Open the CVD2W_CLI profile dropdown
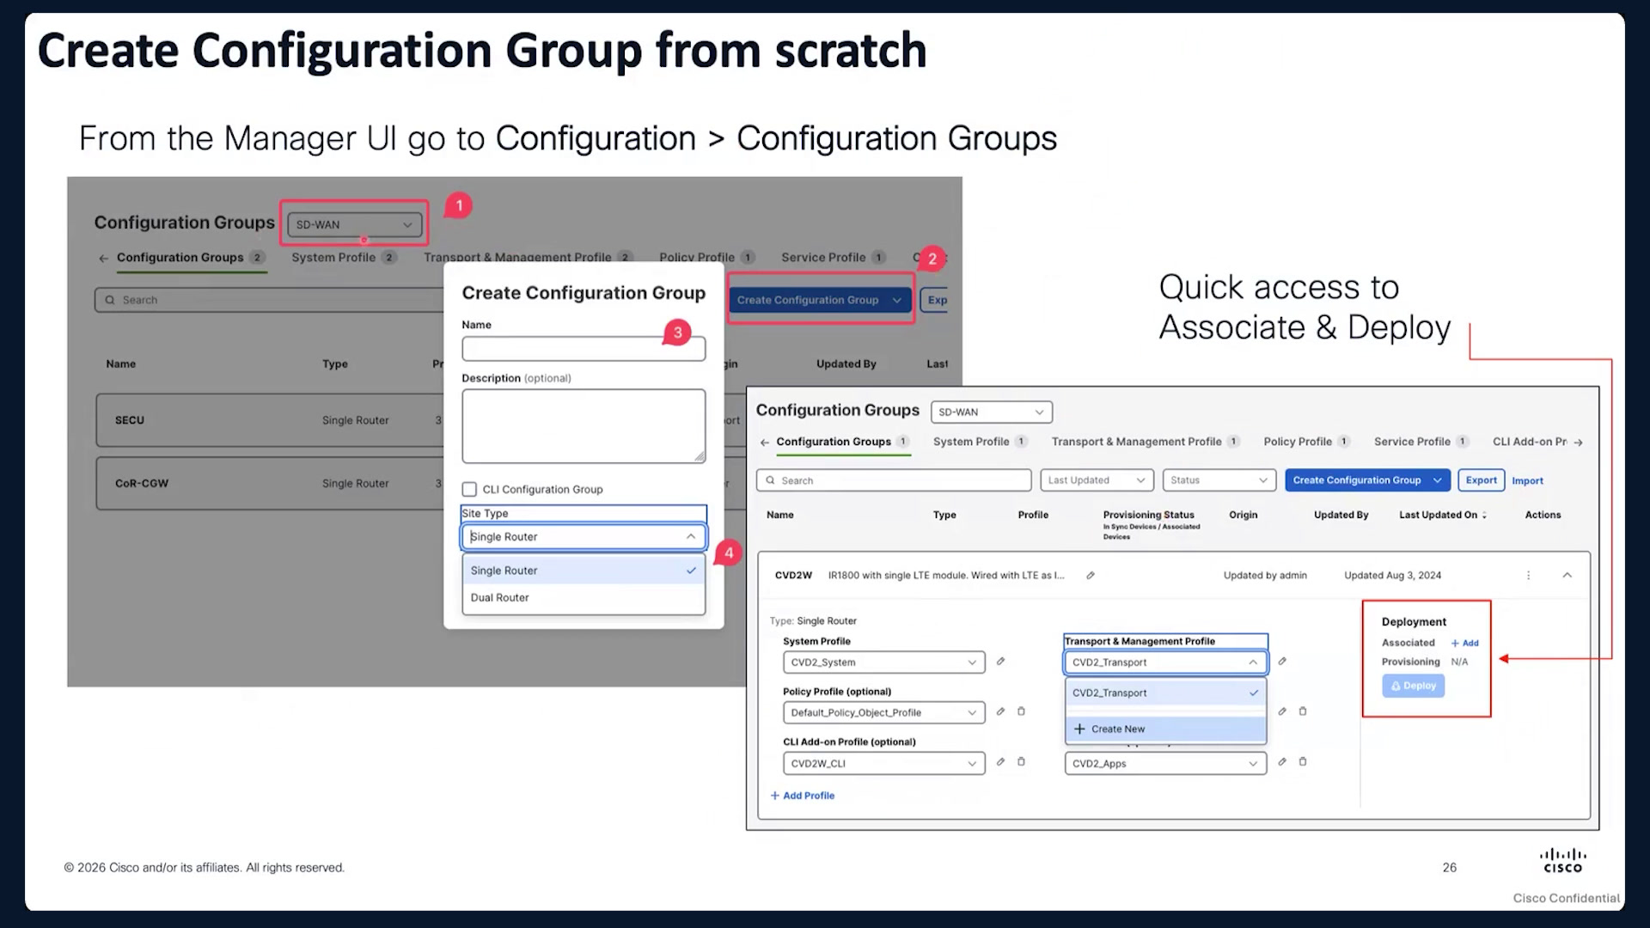The height and width of the screenshot is (928, 1650). pyautogui.click(x=883, y=763)
